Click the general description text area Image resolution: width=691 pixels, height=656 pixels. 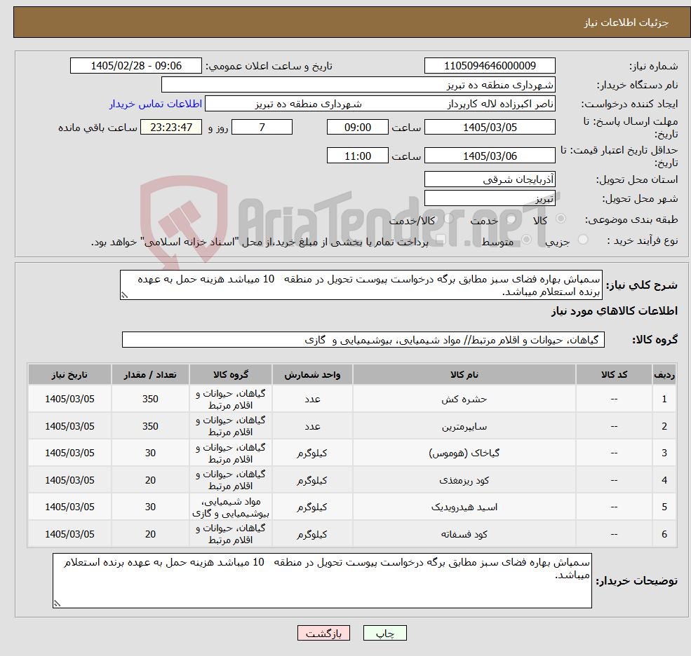click(x=361, y=285)
